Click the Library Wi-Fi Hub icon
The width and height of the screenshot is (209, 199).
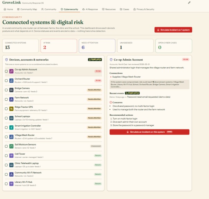pos(11,184)
